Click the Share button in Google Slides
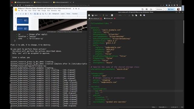This screenshot has width=194, height=109. coord(171,9)
